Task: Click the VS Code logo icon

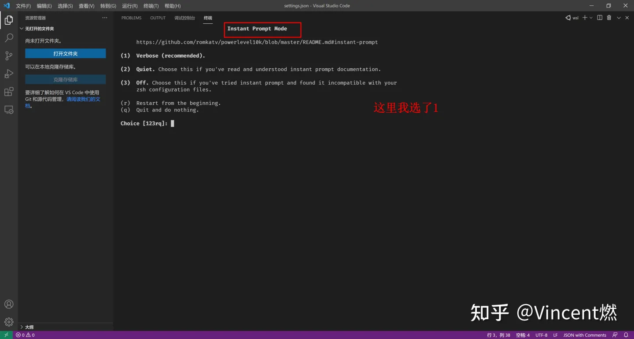Action: click(6, 6)
